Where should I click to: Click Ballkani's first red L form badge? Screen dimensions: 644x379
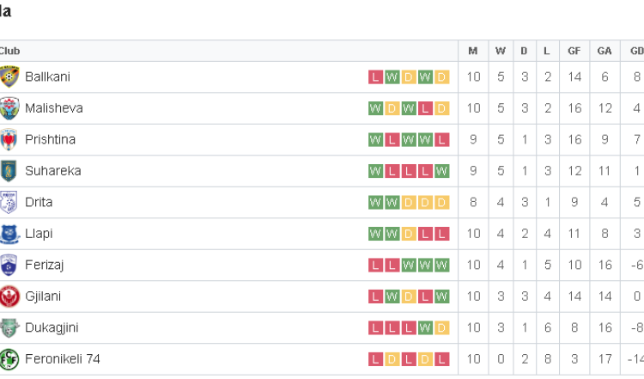pyautogui.click(x=375, y=76)
